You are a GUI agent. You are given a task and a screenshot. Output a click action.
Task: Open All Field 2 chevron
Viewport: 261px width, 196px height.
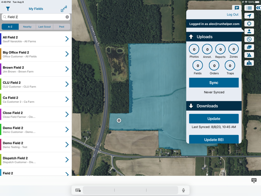[67, 39]
